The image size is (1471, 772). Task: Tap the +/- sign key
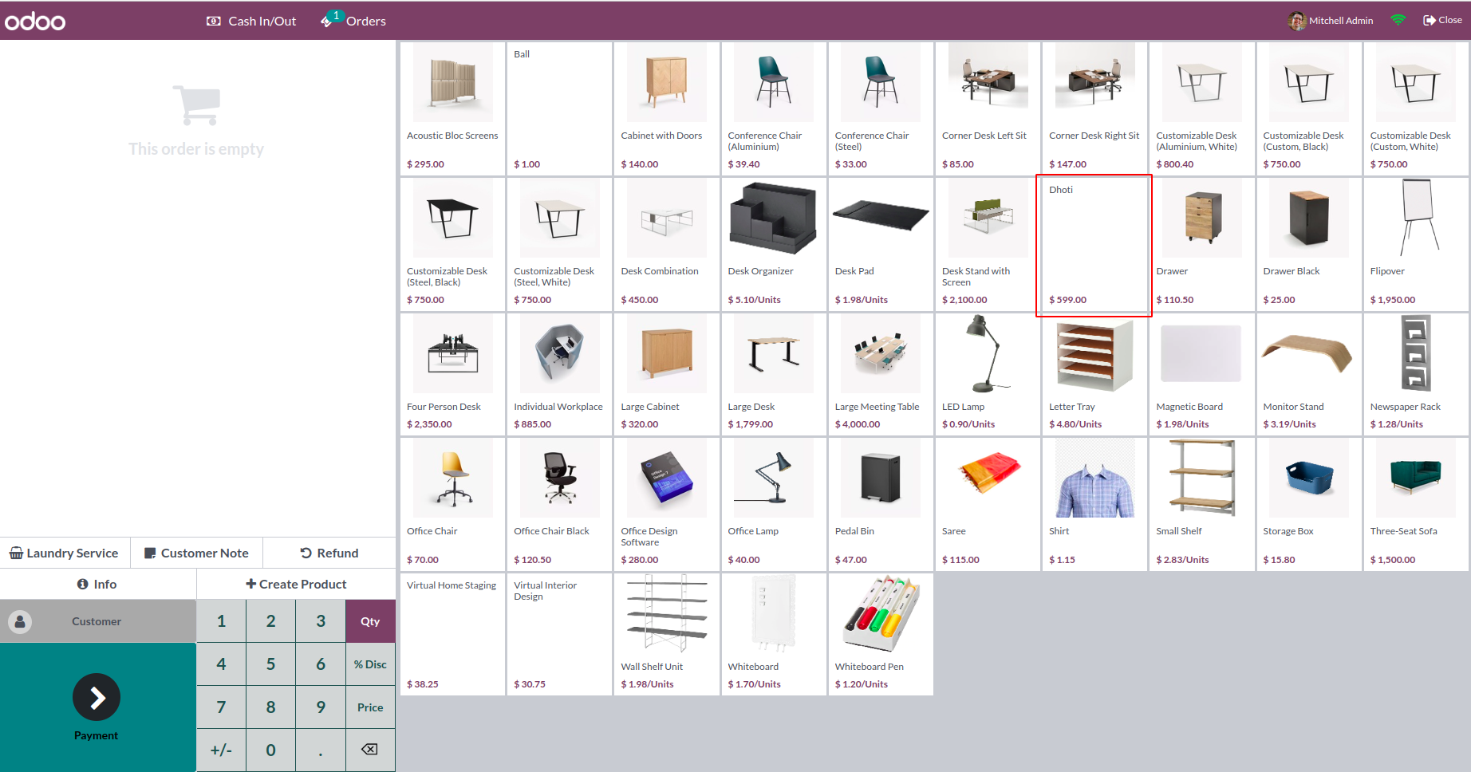click(x=221, y=750)
